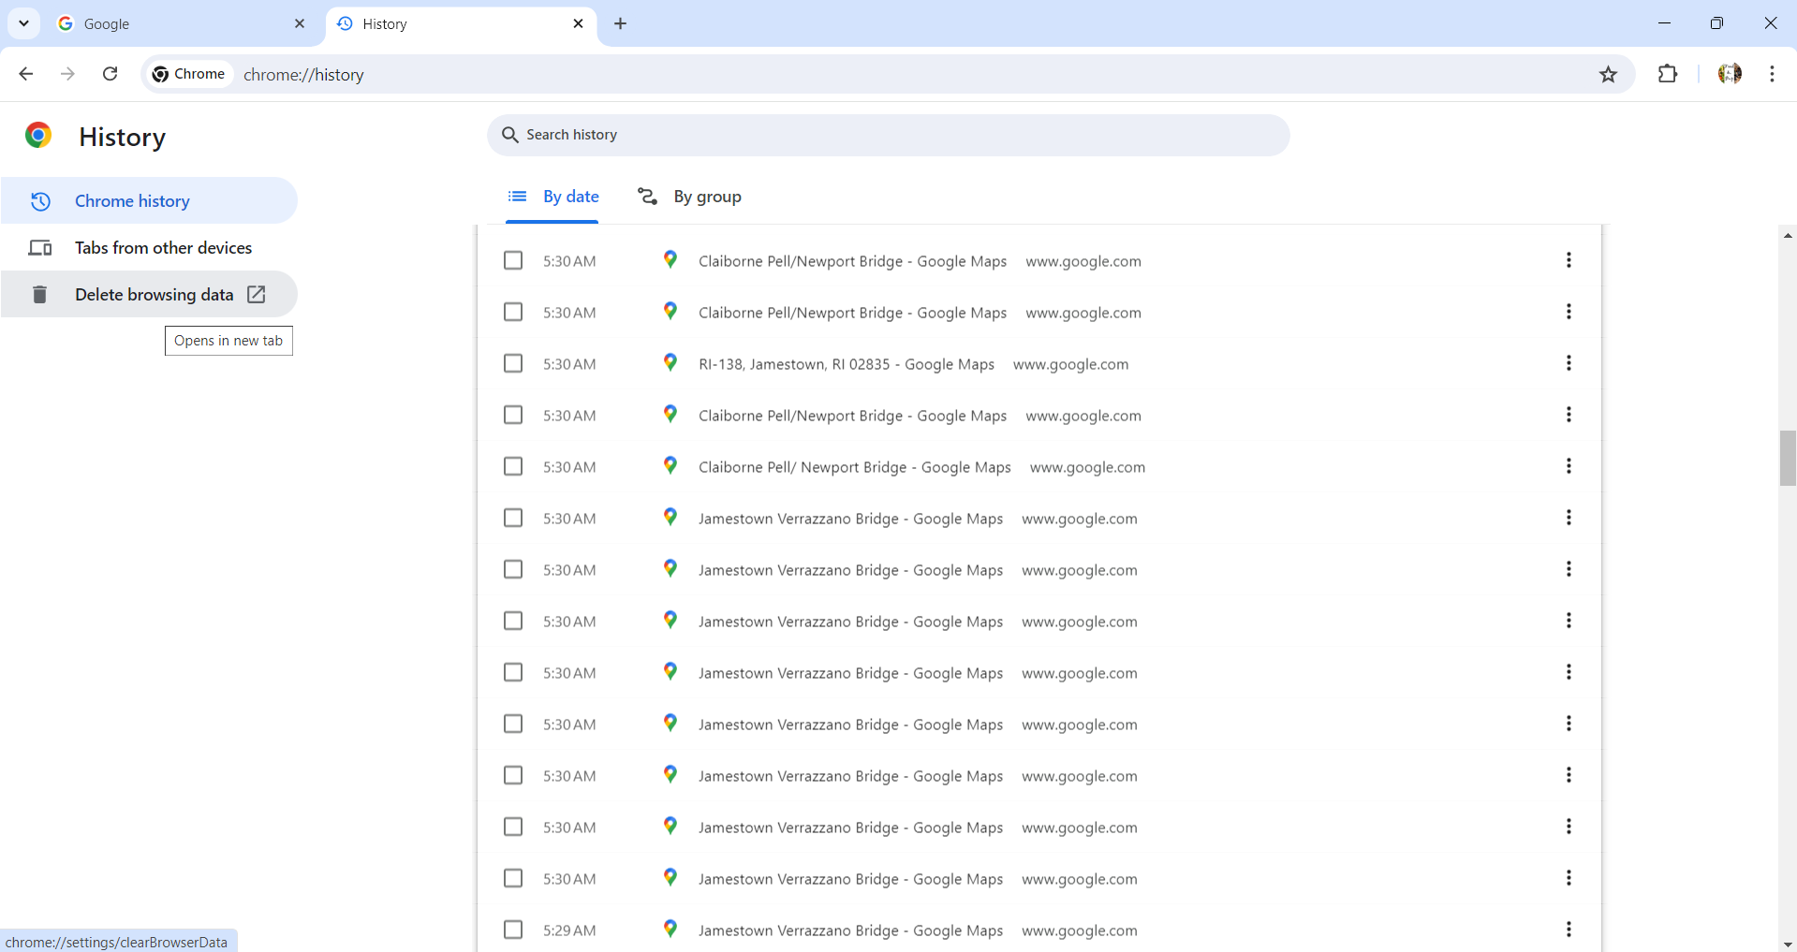This screenshot has width=1797, height=952.
Task: Open the profile avatar menu
Action: [1730, 74]
